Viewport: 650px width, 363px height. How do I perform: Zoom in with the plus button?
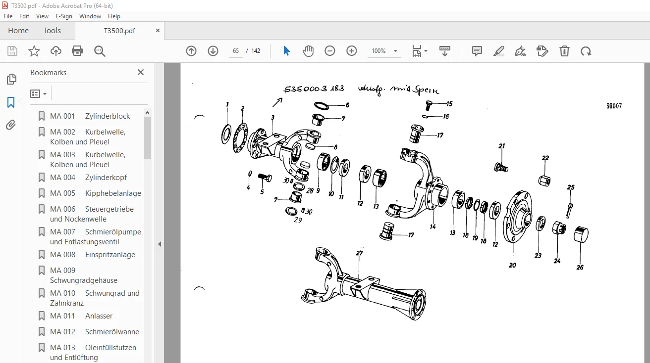(x=352, y=51)
